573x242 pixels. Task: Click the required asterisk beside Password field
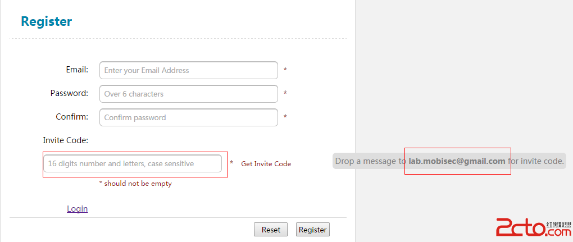click(x=285, y=94)
